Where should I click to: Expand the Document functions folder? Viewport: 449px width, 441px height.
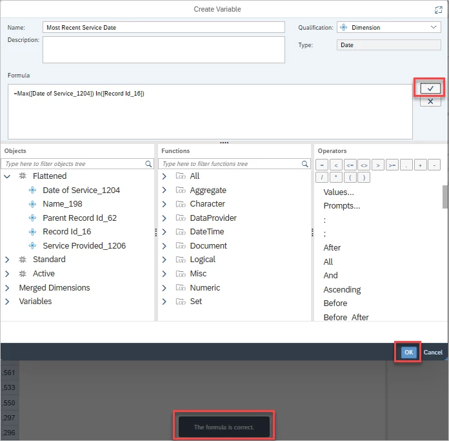[x=165, y=246]
